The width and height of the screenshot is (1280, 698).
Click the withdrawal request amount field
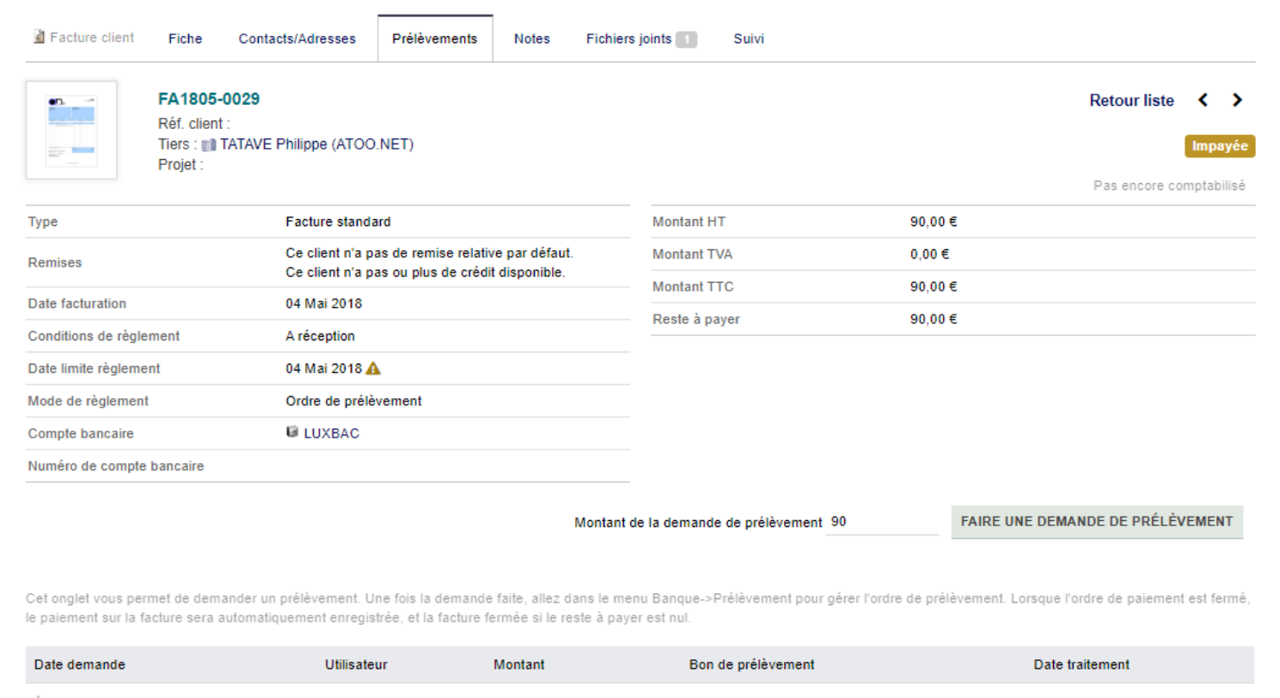(x=882, y=522)
